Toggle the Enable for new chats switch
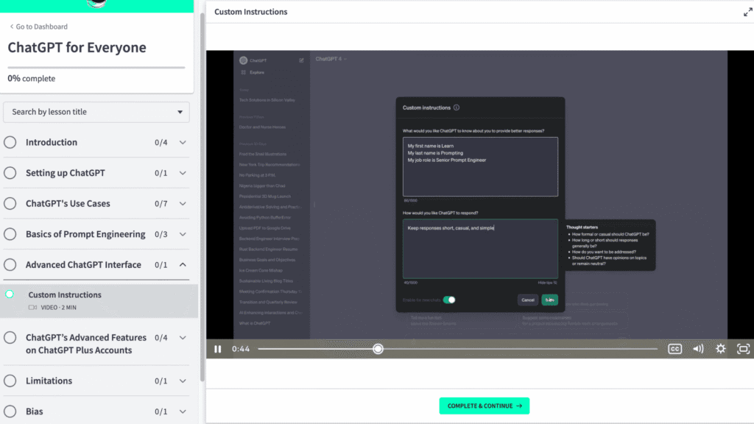 pos(449,300)
